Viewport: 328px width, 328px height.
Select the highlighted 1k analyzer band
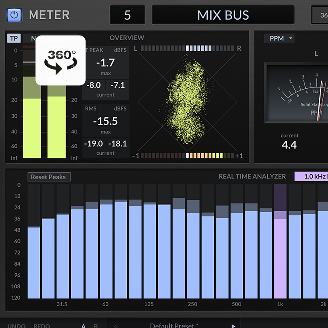[x=280, y=241]
